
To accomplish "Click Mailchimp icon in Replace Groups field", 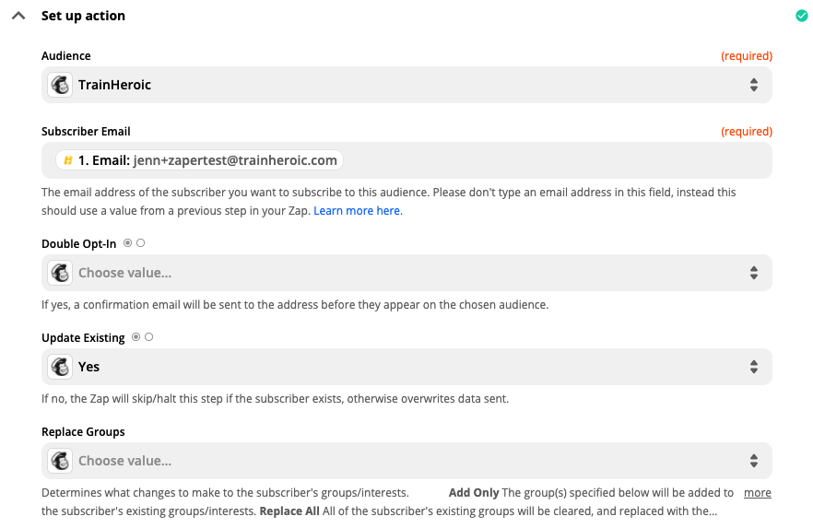I will tap(60, 461).
